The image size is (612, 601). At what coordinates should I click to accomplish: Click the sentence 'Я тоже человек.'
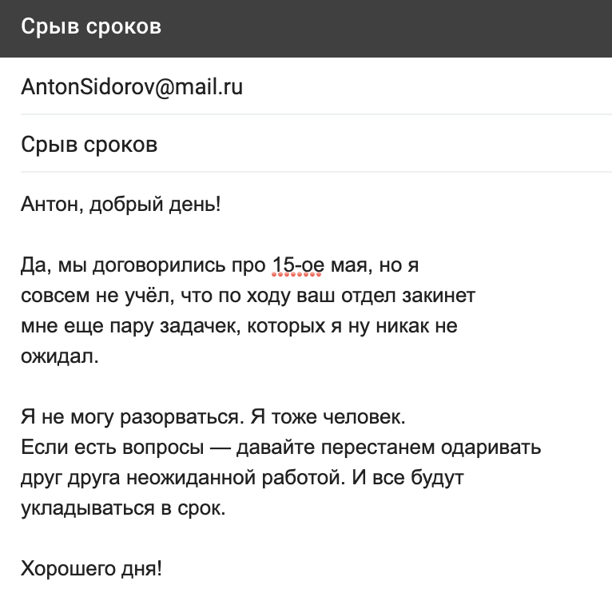click(328, 417)
